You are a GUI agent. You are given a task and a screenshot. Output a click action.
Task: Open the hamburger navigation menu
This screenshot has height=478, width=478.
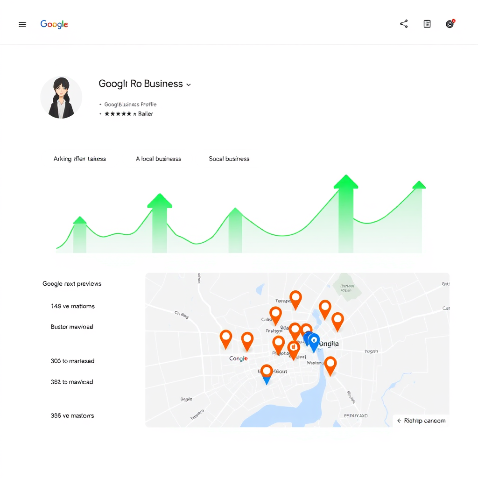(x=22, y=24)
